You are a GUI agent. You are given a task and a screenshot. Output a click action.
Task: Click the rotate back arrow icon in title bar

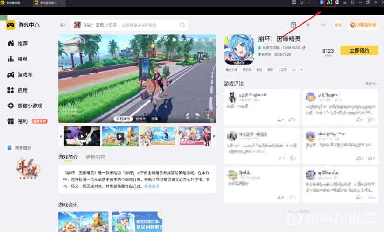[302, 2]
